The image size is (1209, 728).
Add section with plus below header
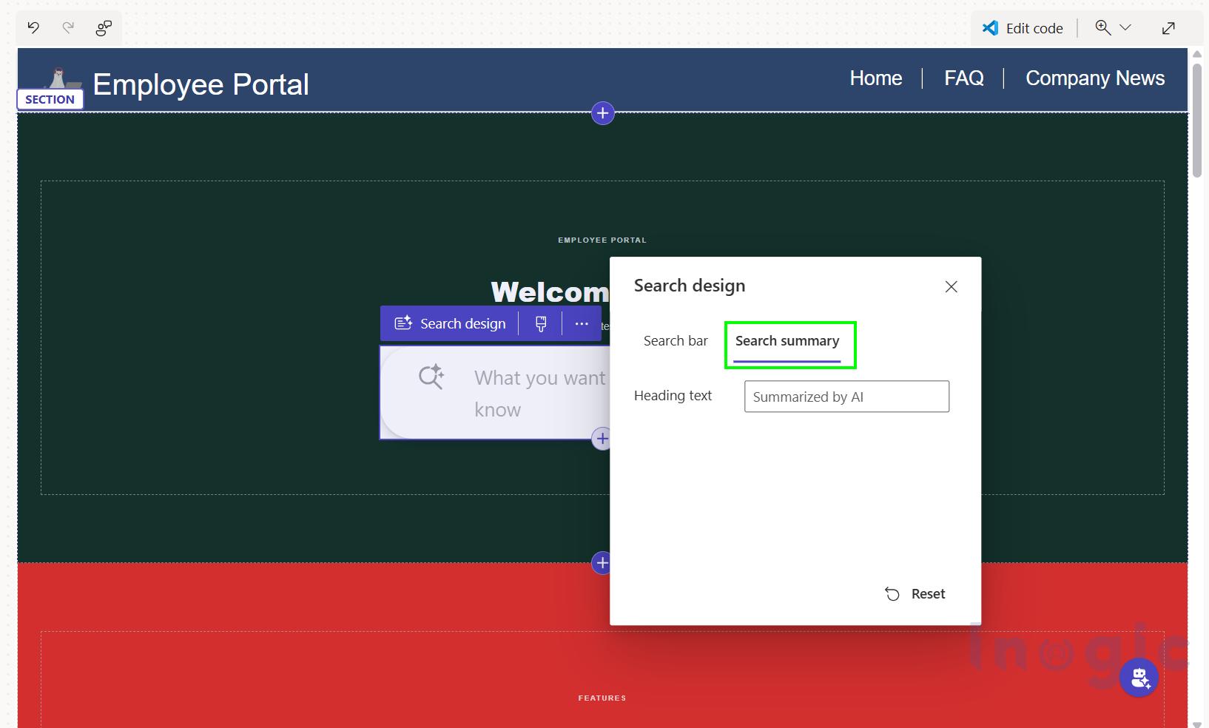(603, 113)
